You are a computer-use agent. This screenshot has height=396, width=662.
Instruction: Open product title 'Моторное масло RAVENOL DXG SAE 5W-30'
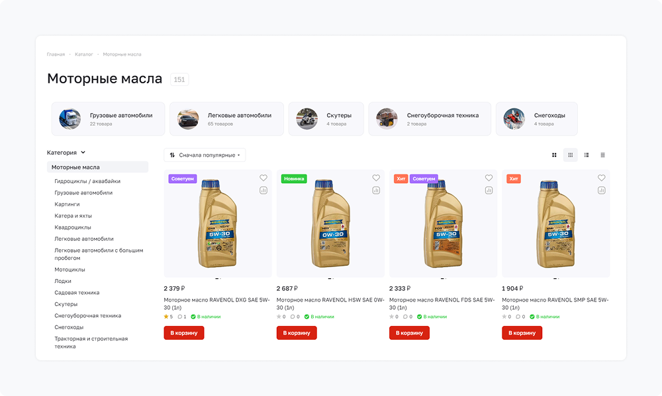(216, 303)
